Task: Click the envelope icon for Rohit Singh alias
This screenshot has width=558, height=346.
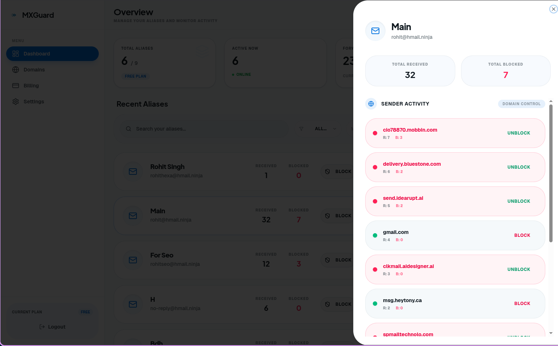Action: (133, 172)
